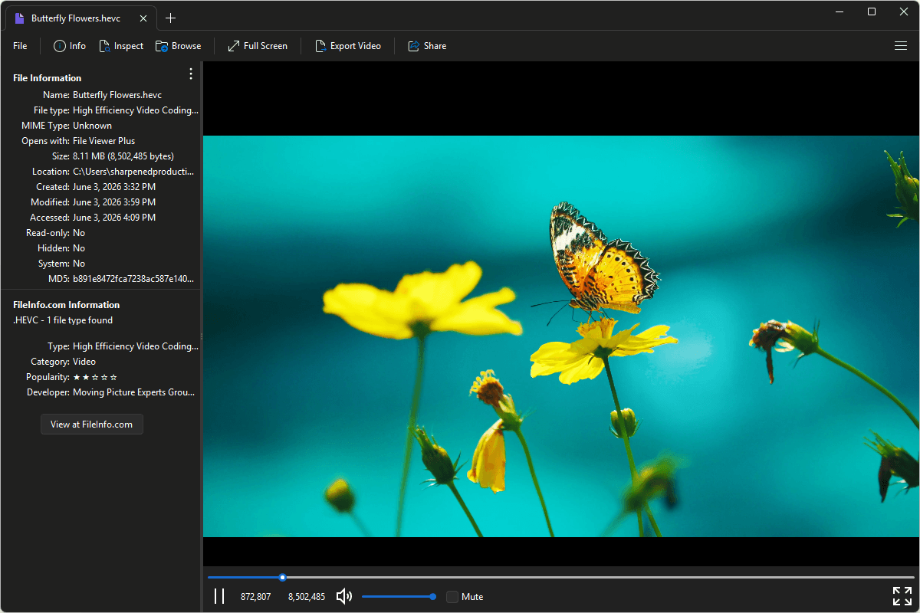920x613 pixels.
Task: Click the purple file icon in tab
Action: click(x=19, y=18)
